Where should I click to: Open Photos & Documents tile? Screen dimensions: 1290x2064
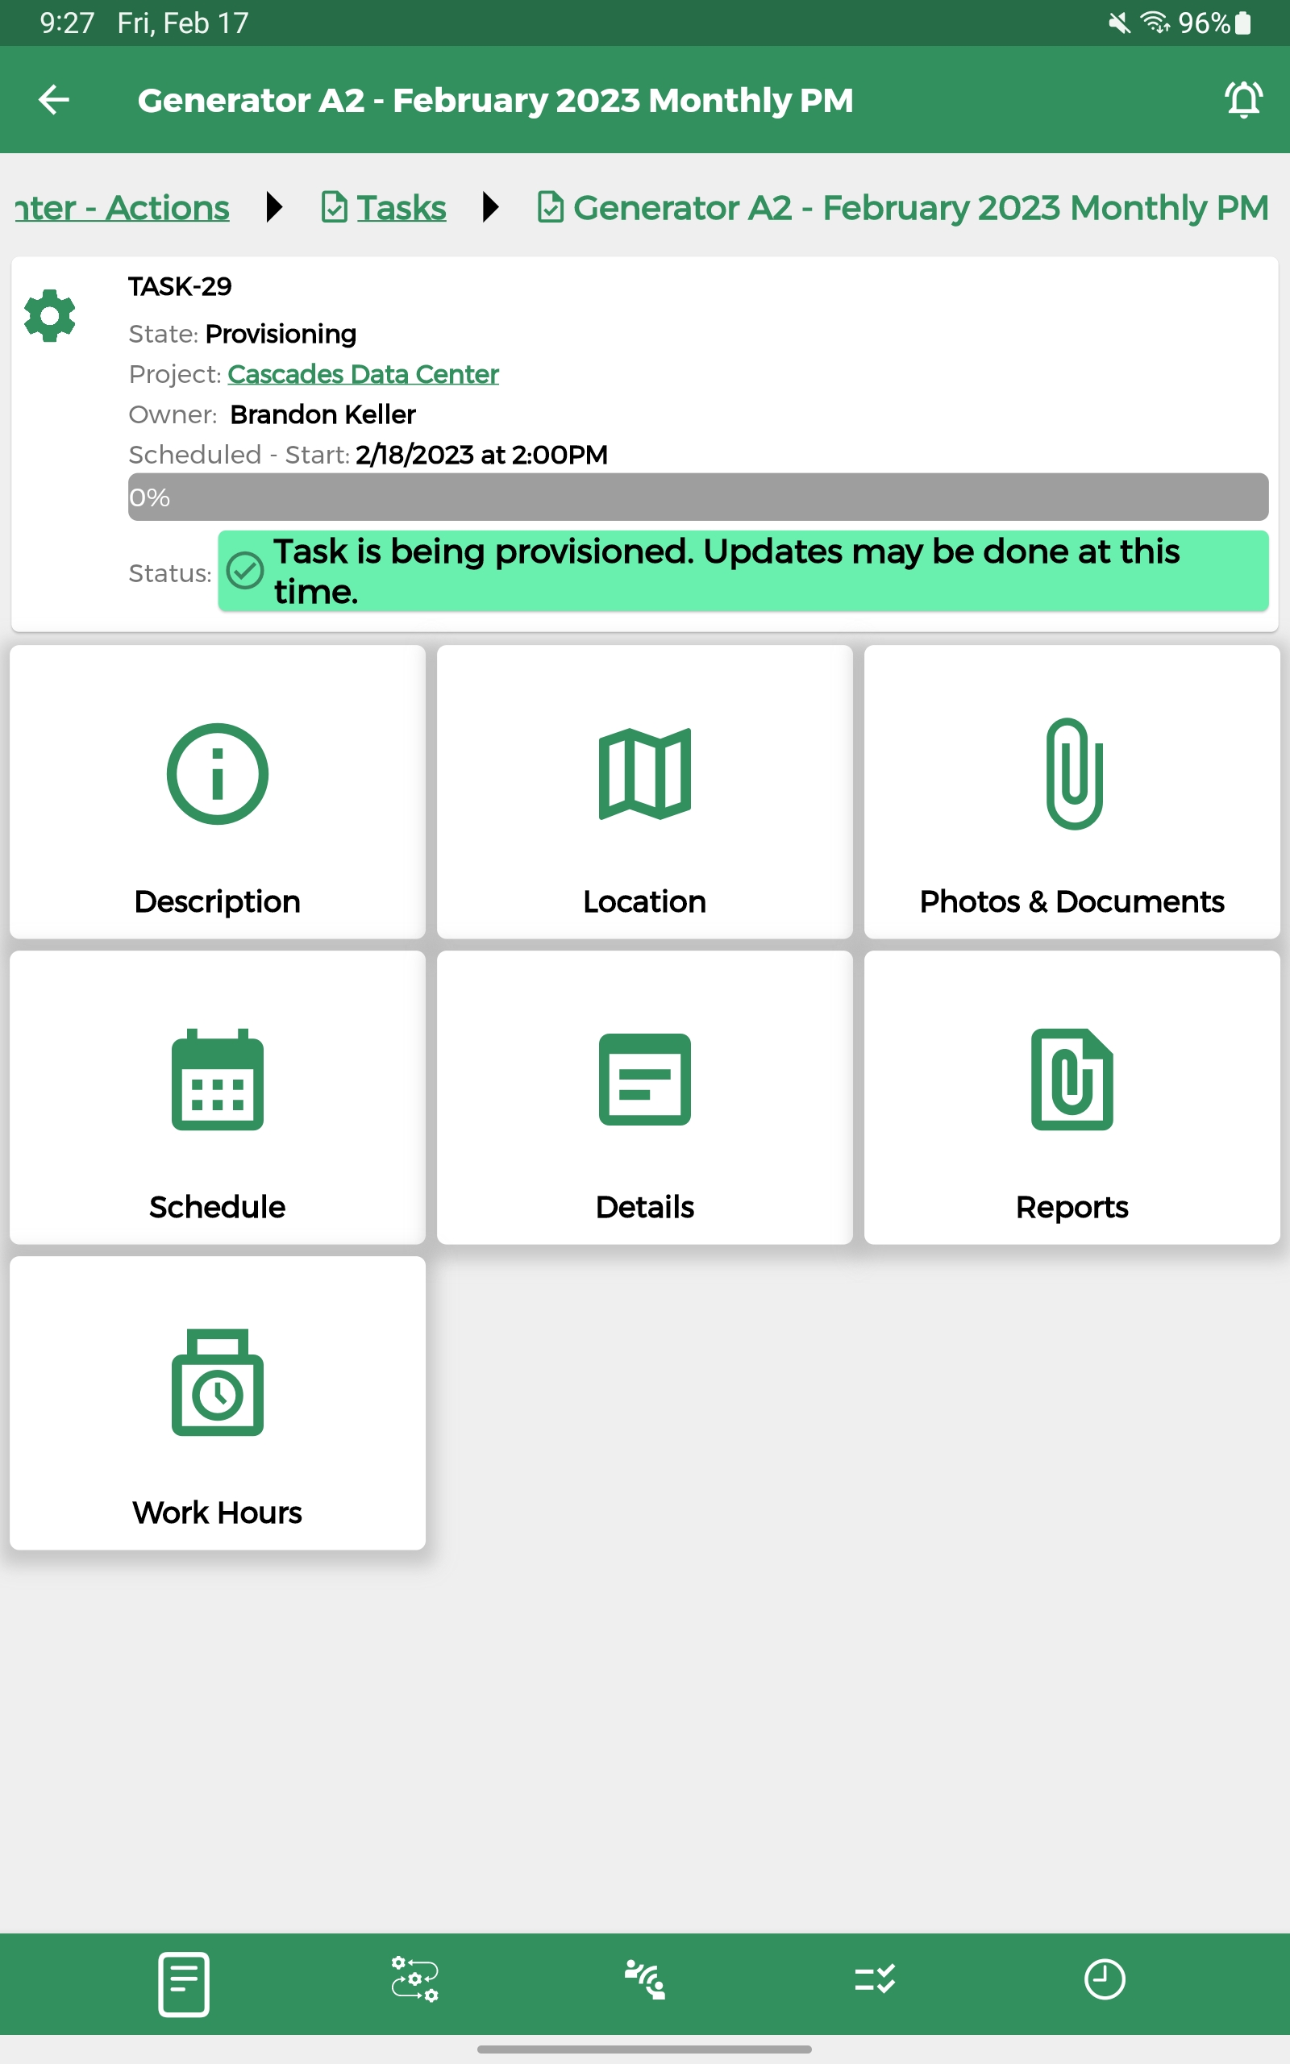pos(1072,792)
